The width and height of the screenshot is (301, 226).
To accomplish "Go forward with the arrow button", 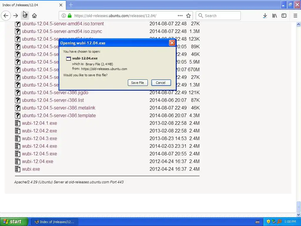I will click(x=16, y=16).
